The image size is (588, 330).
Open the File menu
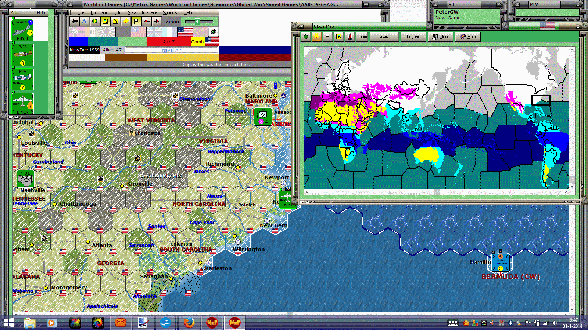pyautogui.click(x=81, y=12)
